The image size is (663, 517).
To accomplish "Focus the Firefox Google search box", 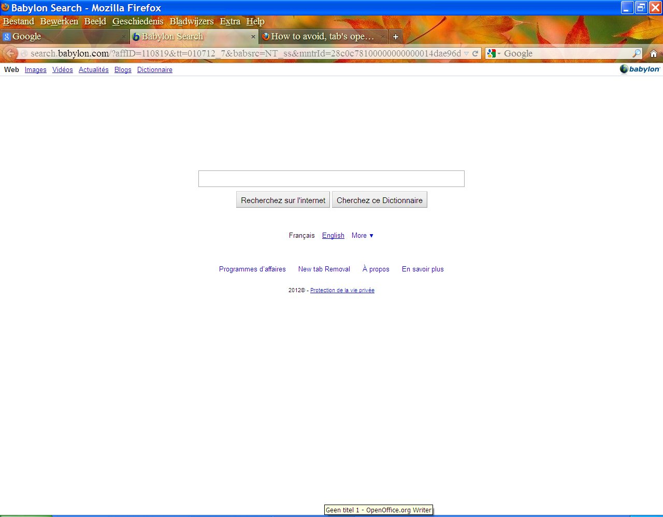I will point(567,53).
